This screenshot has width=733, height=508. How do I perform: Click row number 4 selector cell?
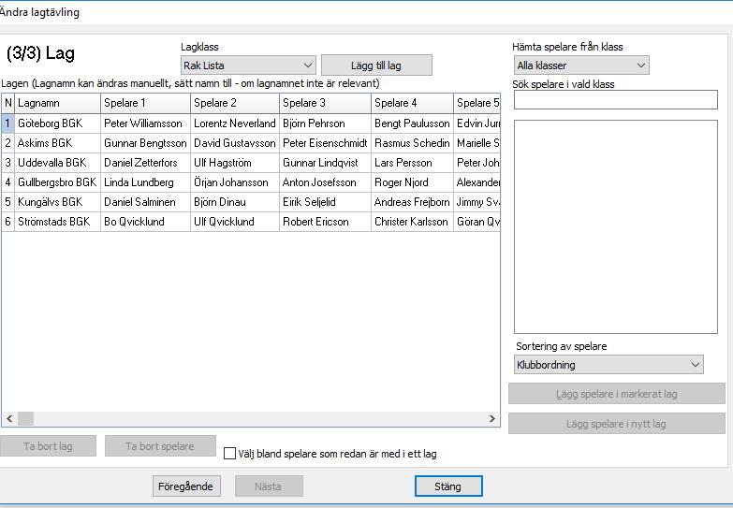tap(7, 182)
